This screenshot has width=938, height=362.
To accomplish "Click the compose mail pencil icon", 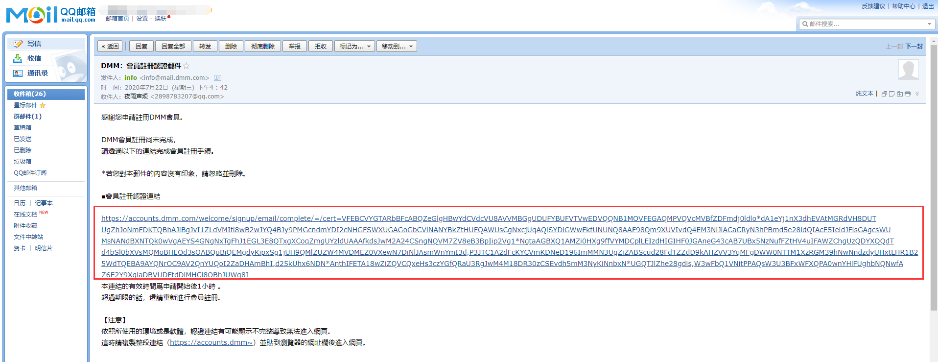I will (x=18, y=44).
